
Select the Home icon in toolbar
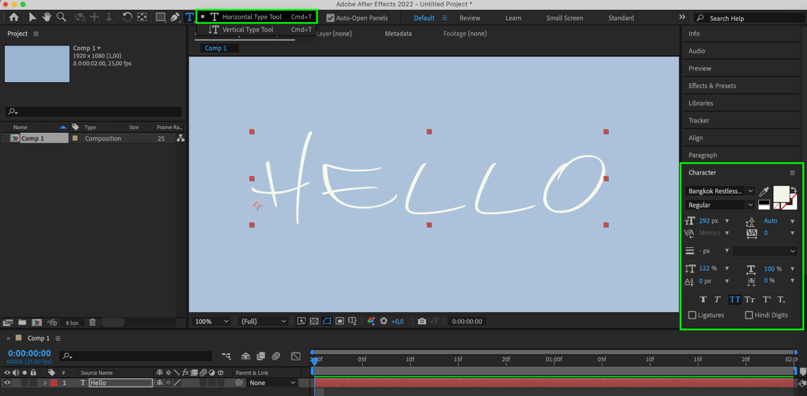pyautogui.click(x=14, y=17)
